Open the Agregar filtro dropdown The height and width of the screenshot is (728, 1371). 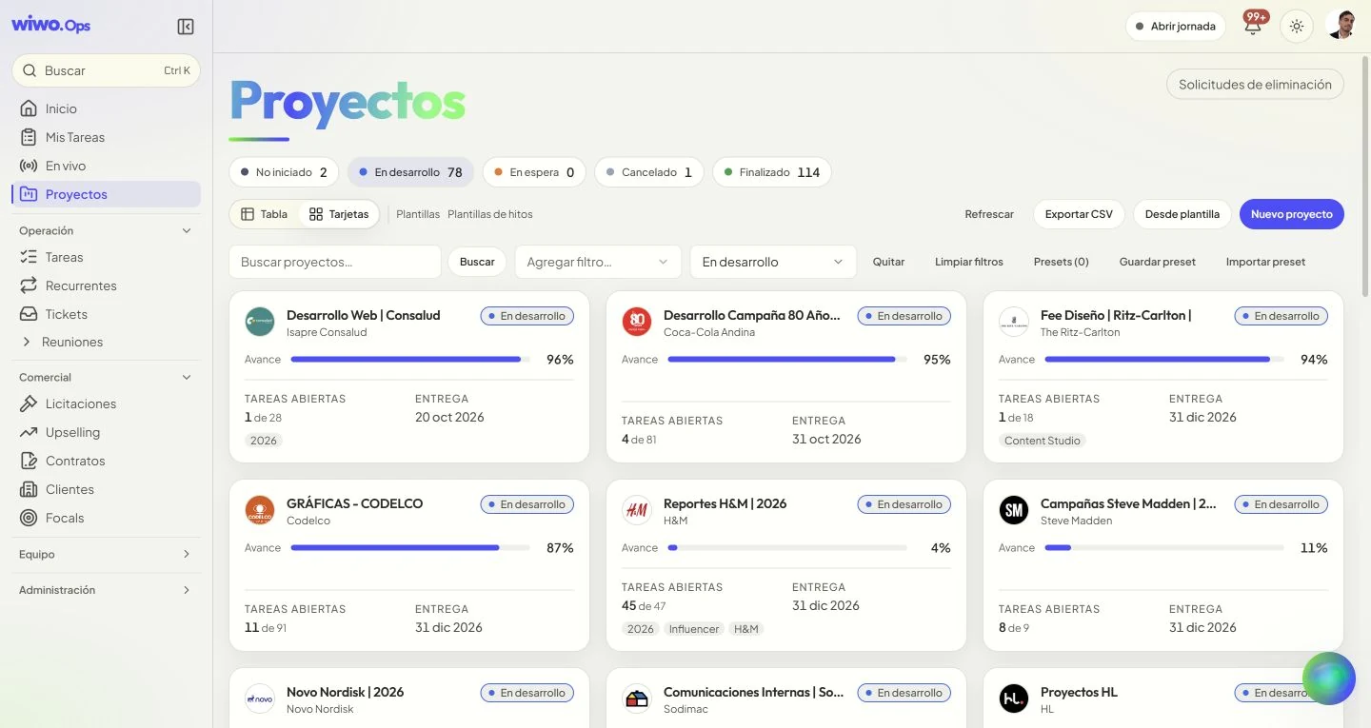pyautogui.click(x=598, y=262)
